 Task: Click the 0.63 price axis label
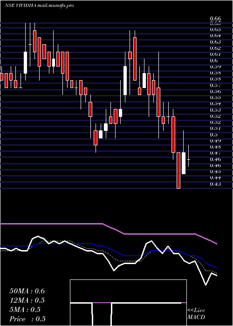[x=215, y=42]
